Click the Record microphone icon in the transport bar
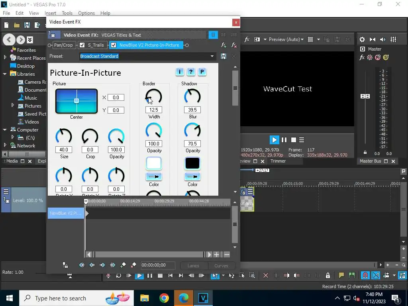Image resolution: width=408 pixels, height=306 pixels. (108, 276)
